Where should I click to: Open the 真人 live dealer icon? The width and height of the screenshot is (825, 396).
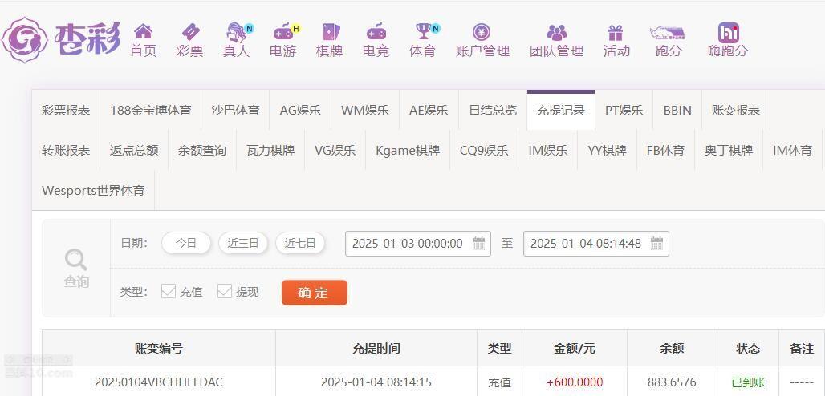pos(237,32)
